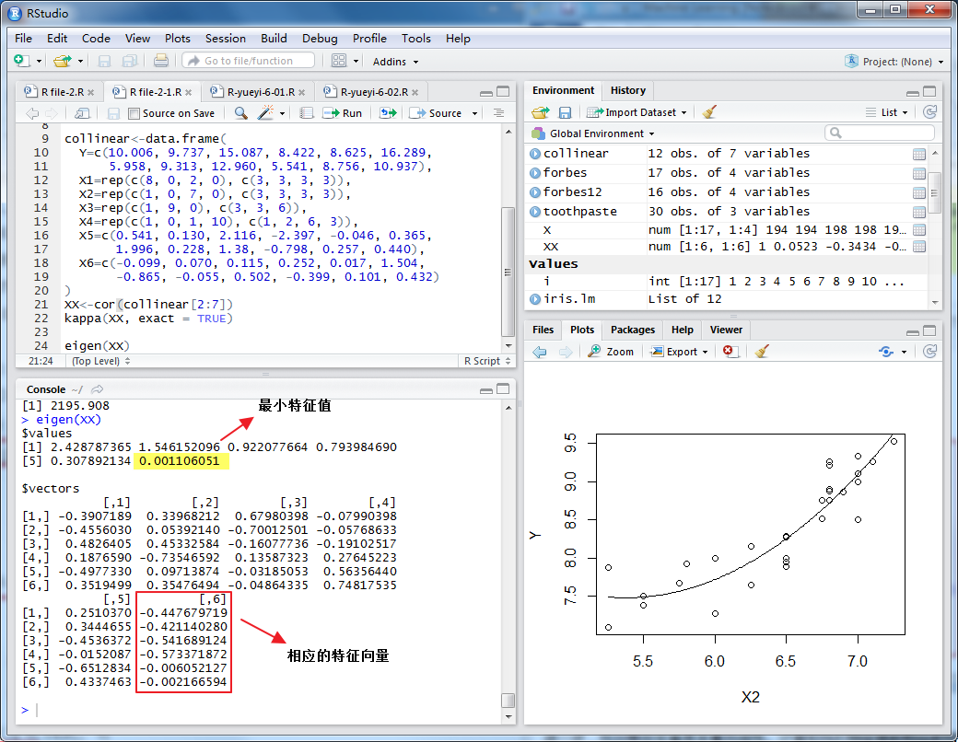Switch to the Packages tab
Image resolution: width=958 pixels, height=742 pixels.
(x=632, y=330)
